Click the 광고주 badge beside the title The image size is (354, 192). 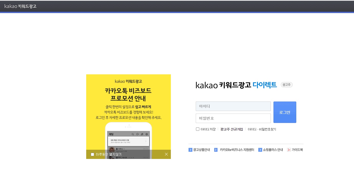coord(287,85)
